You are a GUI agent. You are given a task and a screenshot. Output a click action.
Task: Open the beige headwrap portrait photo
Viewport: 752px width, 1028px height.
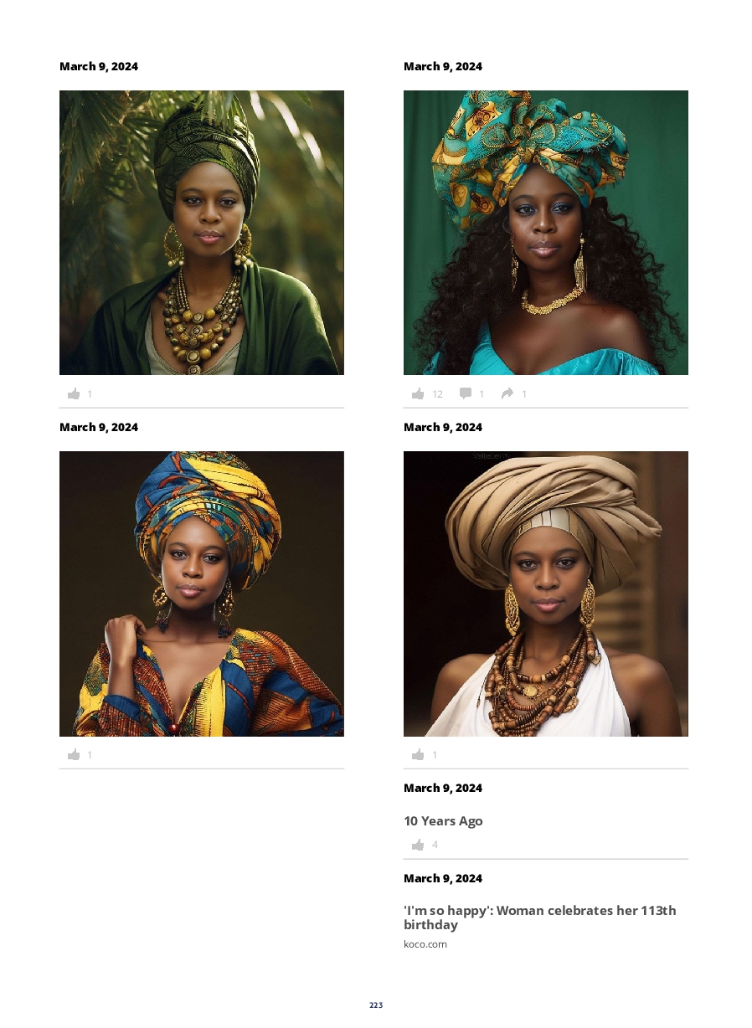pyautogui.click(x=546, y=594)
